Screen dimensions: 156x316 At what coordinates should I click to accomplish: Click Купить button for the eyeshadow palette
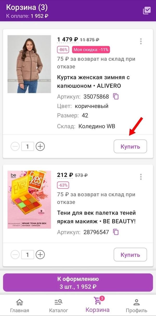tap(130, 255)
